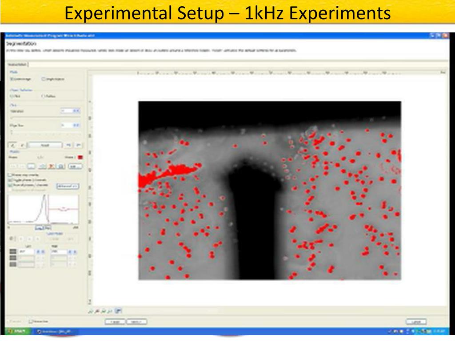Click the eyedropper pick tool button
Screen dimensions: 455x341
12,145
